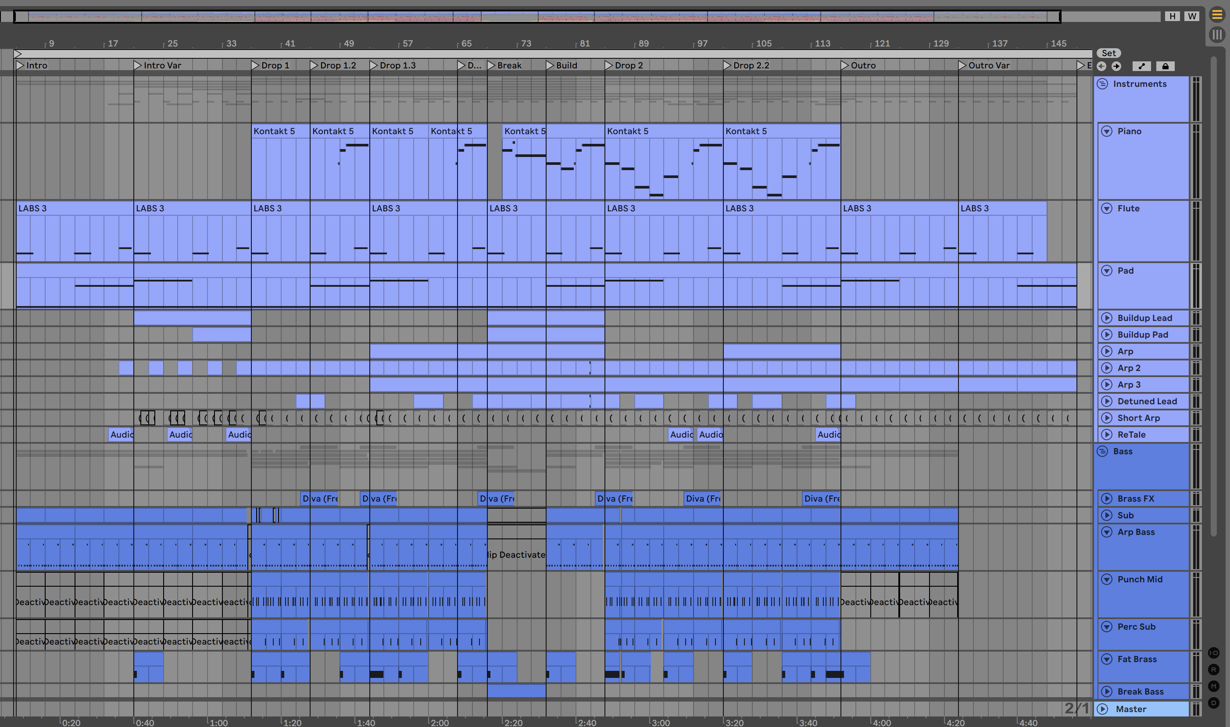Switch to Arrangement view using the lines icon
This screenshot has width=1230, height=727.
[1217, 15]
